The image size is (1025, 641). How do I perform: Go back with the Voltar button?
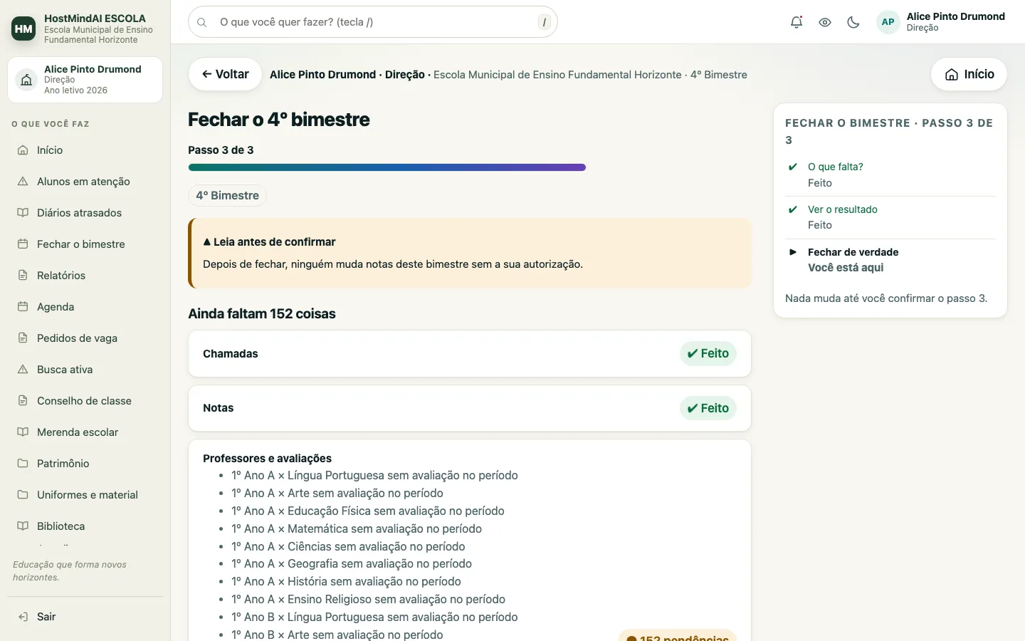[x=225, y=74]
